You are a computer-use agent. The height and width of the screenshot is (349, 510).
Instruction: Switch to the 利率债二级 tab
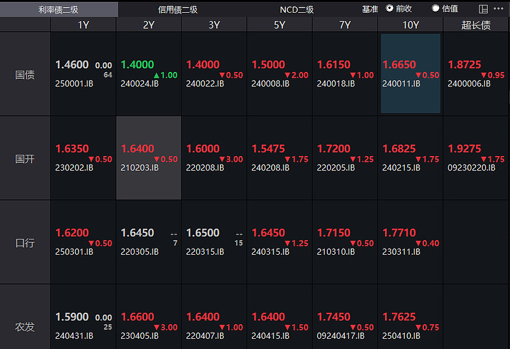(x=59, y=9)
